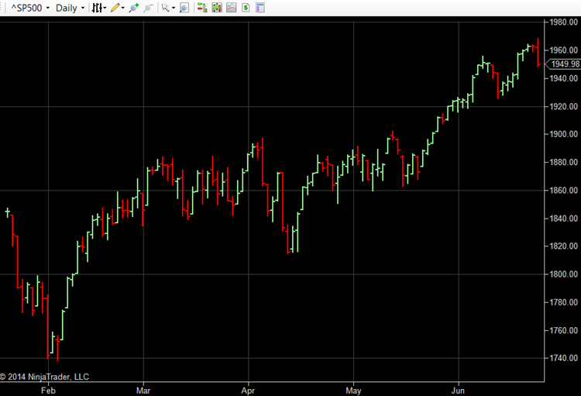Click the zoom frame magnifier icon
The height and width of the screenshot is (396, 581).
pos(184,8)
